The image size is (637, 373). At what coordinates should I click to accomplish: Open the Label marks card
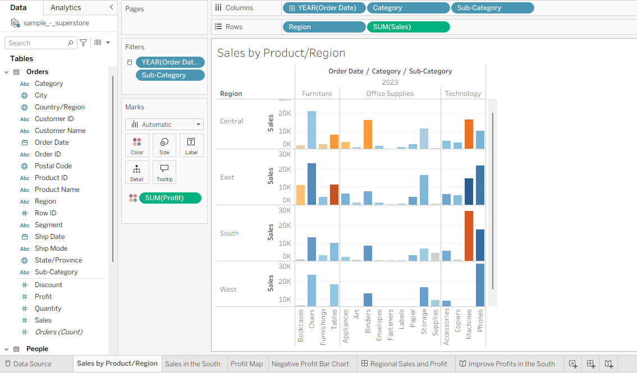point(191,145)
